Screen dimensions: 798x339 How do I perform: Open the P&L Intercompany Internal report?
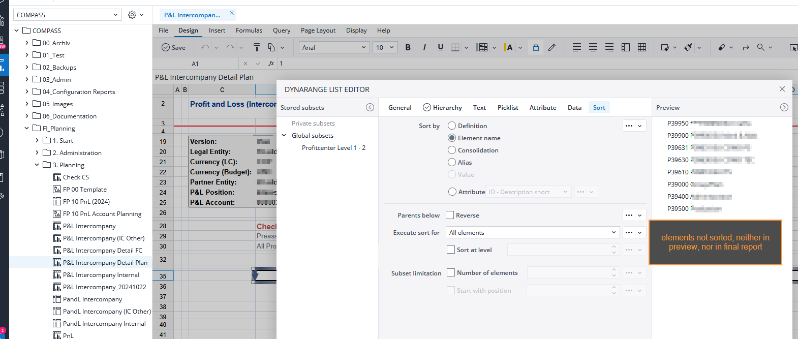[x=101, y=275]
